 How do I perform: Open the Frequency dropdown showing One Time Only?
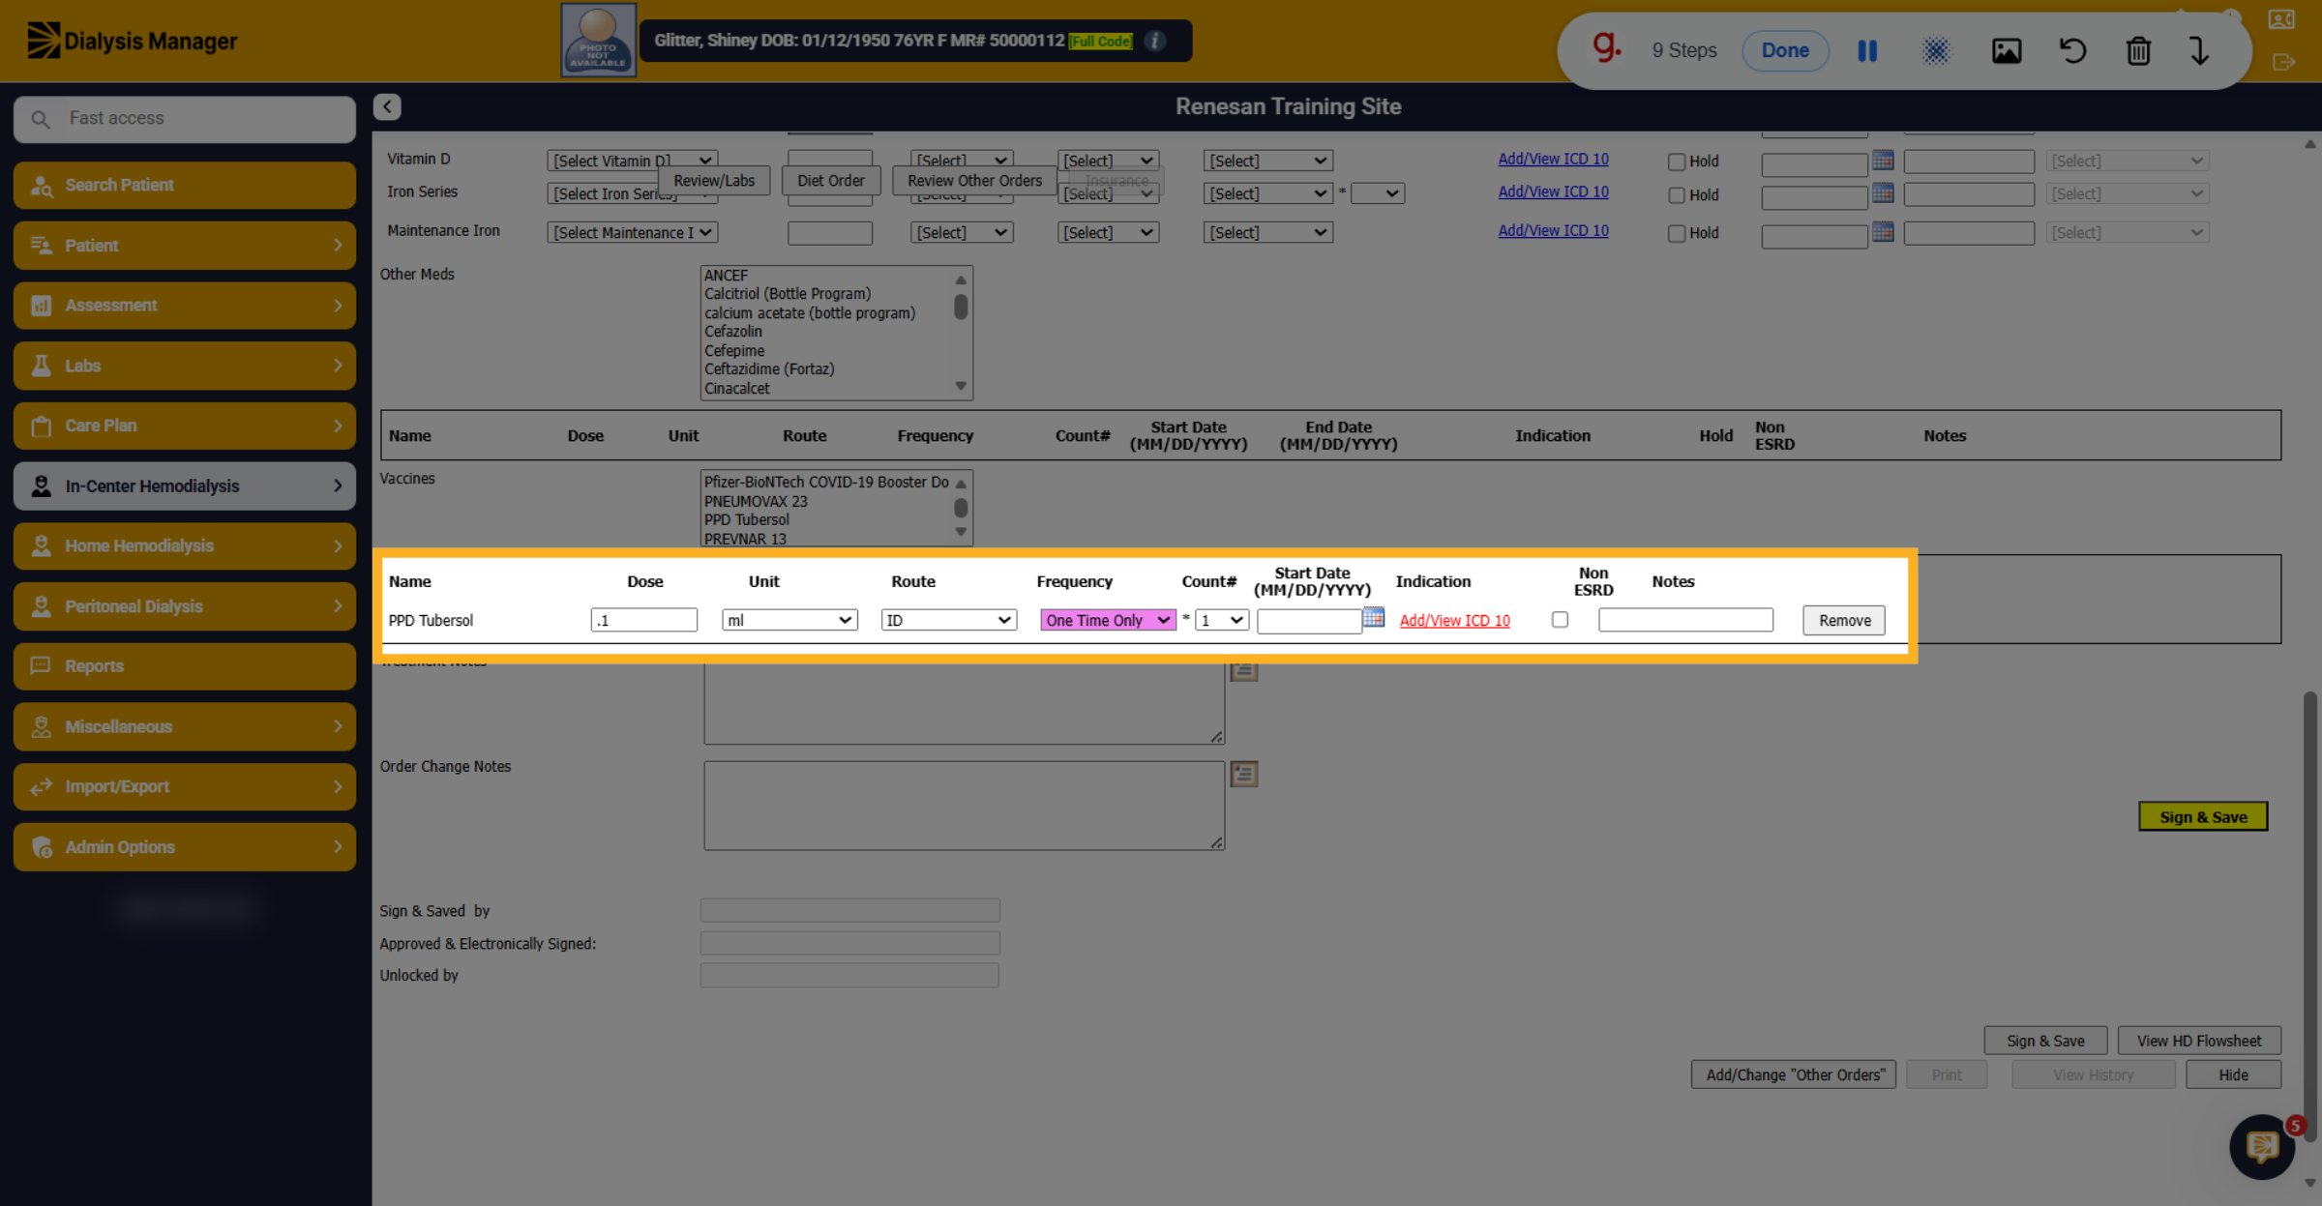[x=1108, y=620]
